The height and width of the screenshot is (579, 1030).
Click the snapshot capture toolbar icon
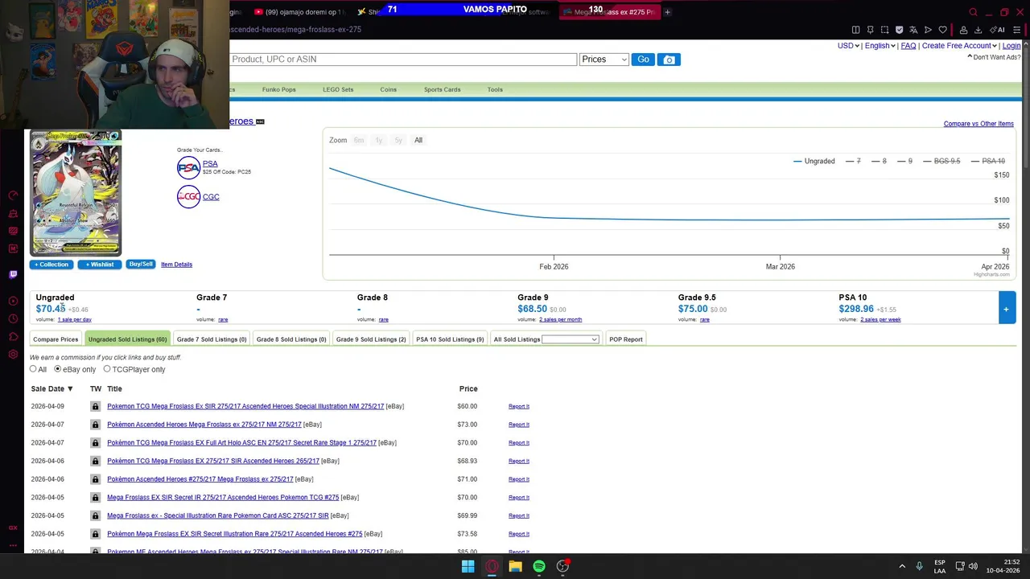[884, 30]
